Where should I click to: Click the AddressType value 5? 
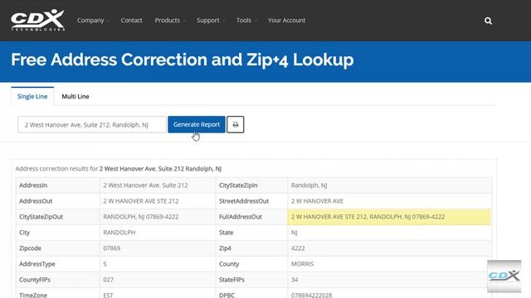(105, 264)
